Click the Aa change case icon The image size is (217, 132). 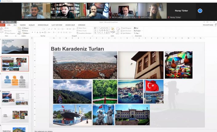pyautogui.click(x=49, y=32)
